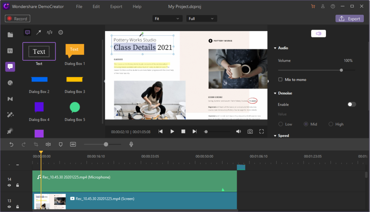Click the Record button
Viewport: 370px width, 212px height.
[18, 19]
